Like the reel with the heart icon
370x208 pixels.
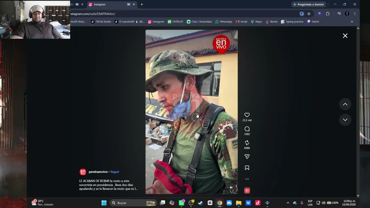pos(247,115)
